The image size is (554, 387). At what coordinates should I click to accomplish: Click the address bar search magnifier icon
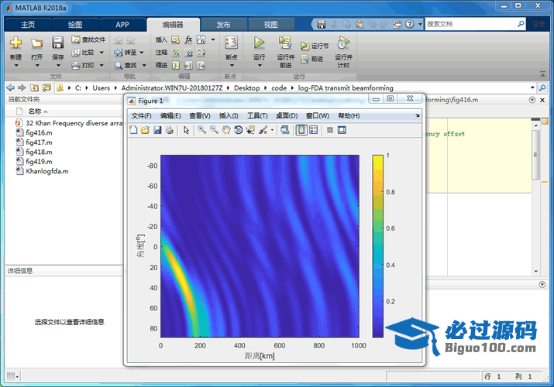pos(542,87)
